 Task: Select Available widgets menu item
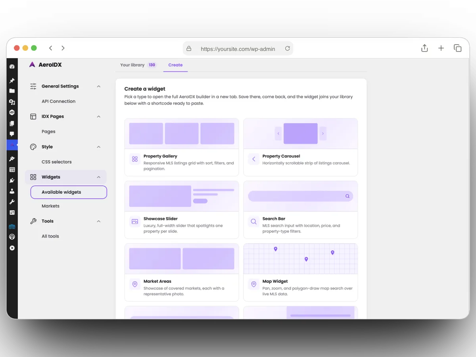click(x=69, y=192)
